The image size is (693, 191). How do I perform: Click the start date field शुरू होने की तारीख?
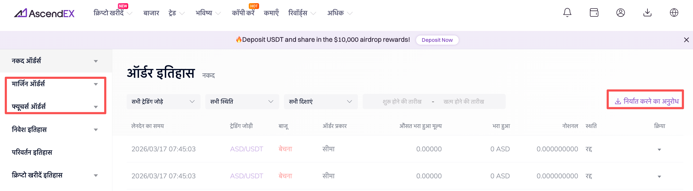[x=402, y=102]
